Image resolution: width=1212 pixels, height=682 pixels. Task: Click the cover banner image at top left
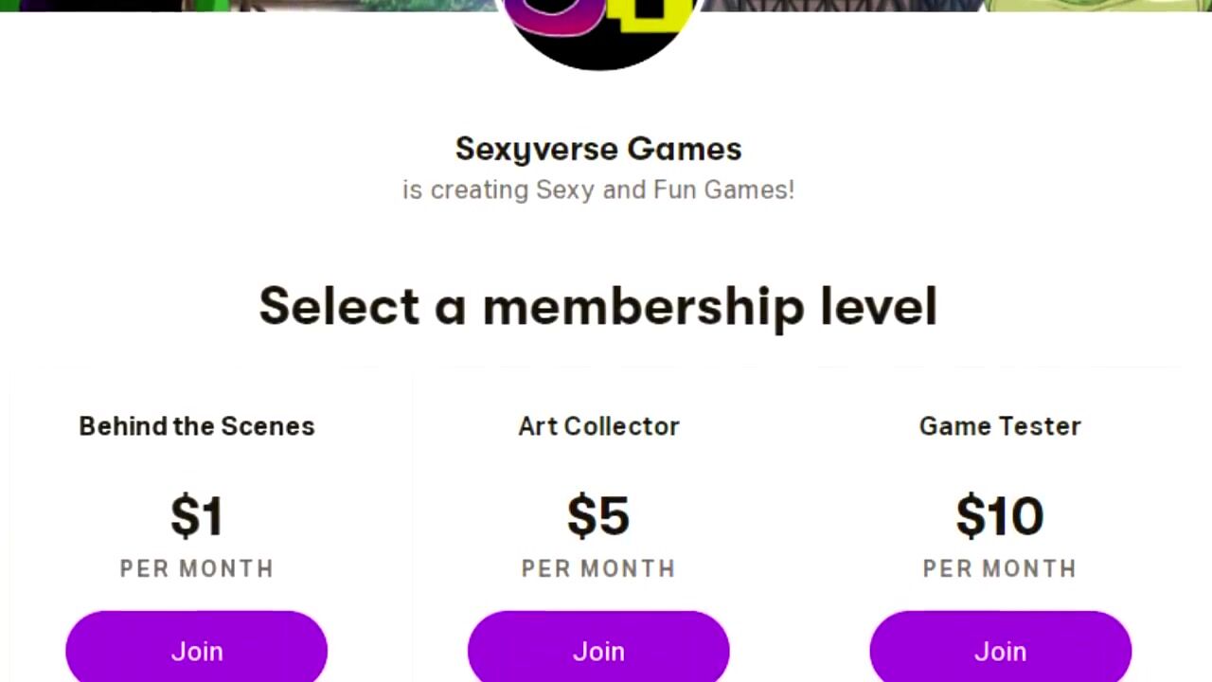coord(189,5)
